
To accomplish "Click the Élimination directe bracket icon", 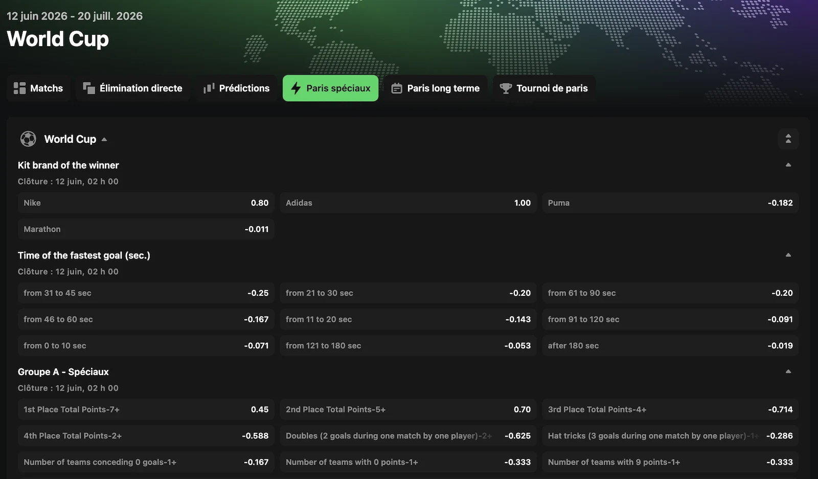I will (x=89, y=88).
